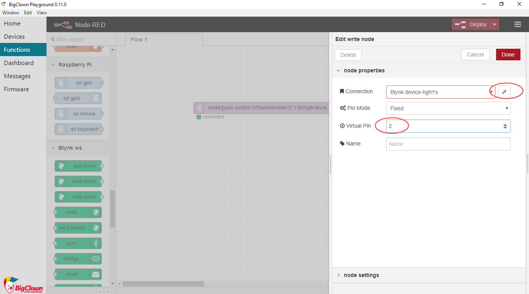Viewport: 529px width, 294px height.
Task: Adjust the Virtual Pin value with the stepper
Action: tap(505, 126)
